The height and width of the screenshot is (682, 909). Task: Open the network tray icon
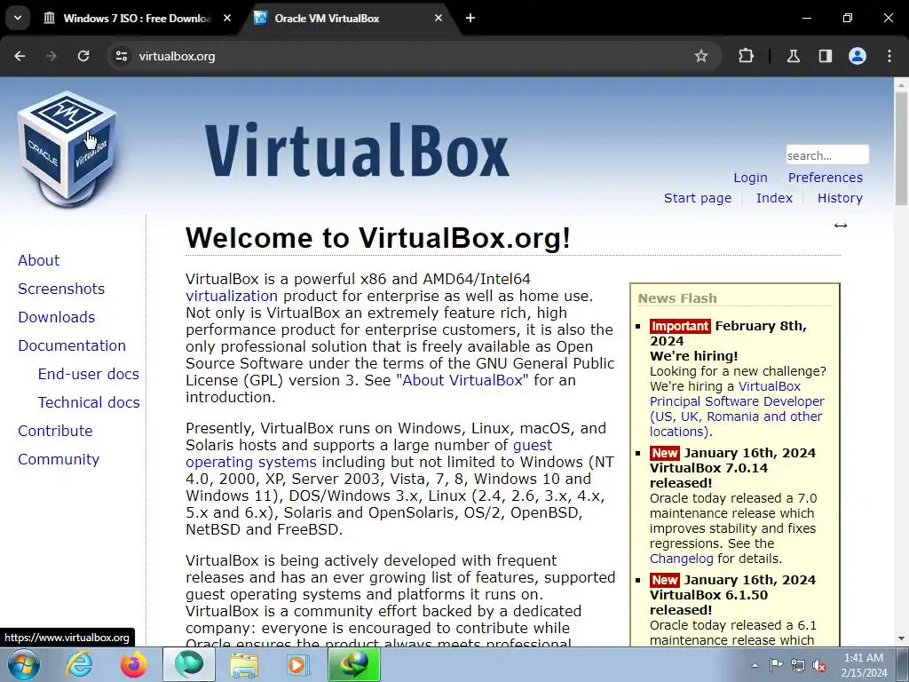pyautogui.click(x=798, y=665)
